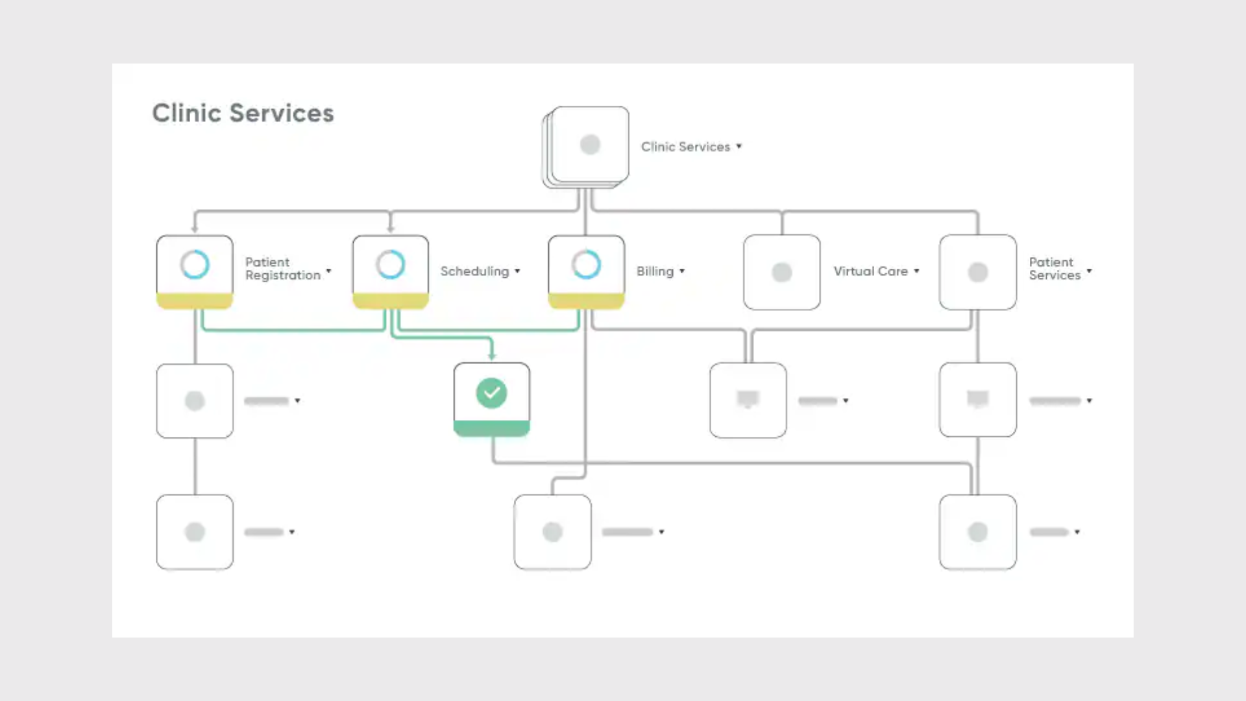Open the dropdown beside the bottom-center node
The width and height of the screenshot is (1246, 701).
tap(662, 532)
